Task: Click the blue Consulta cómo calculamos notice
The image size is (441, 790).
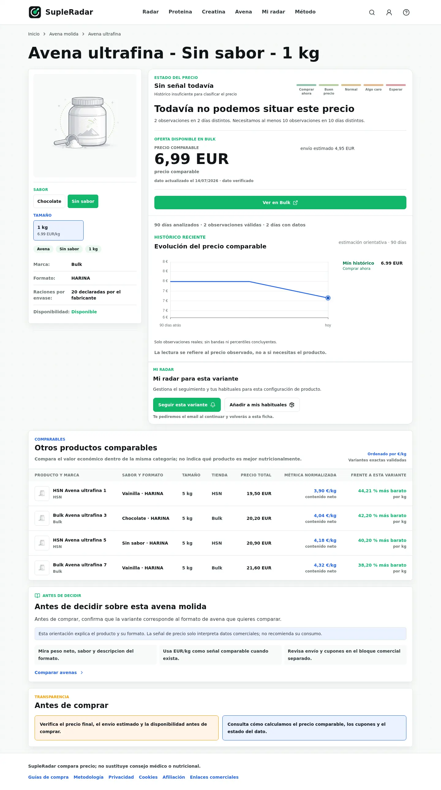Action: pos(314,728)
